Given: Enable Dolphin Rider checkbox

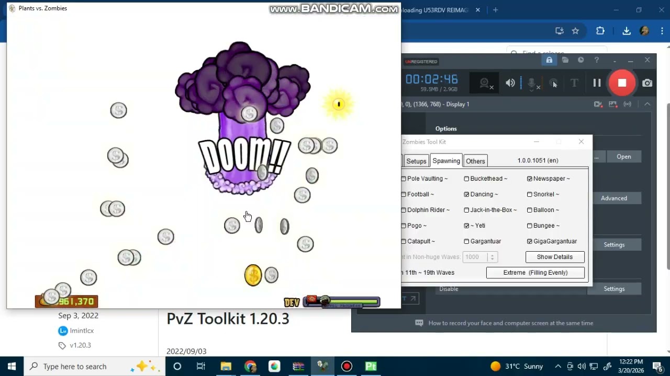Looking at the screenshot, I should [x=404, y=210].
